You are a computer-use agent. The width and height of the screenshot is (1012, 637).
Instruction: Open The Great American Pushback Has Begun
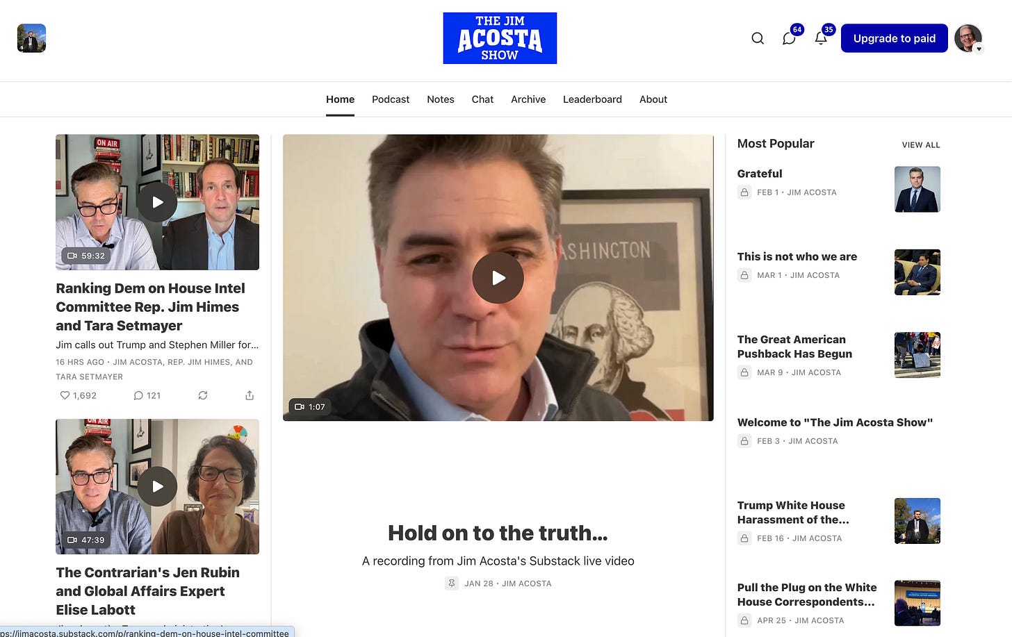pos(794,347)
